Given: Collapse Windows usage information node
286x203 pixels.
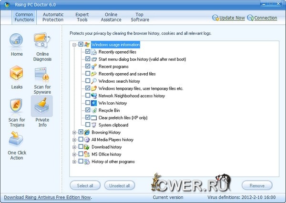Looking at the screenshot, I should tap(74, 45).
